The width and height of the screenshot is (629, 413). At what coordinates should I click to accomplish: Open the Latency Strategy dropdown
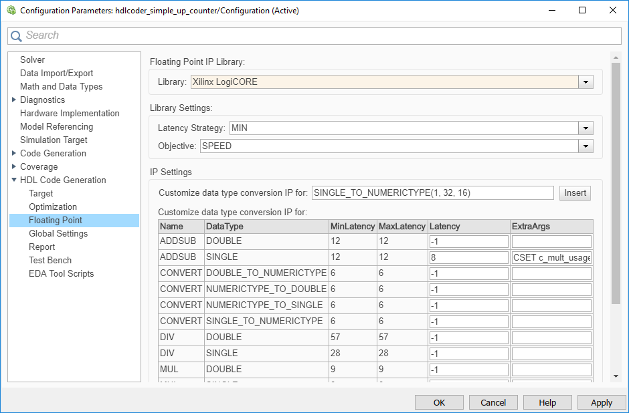[x=586, y=128]
